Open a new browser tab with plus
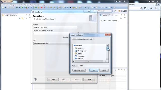 (x=158, y=5)
